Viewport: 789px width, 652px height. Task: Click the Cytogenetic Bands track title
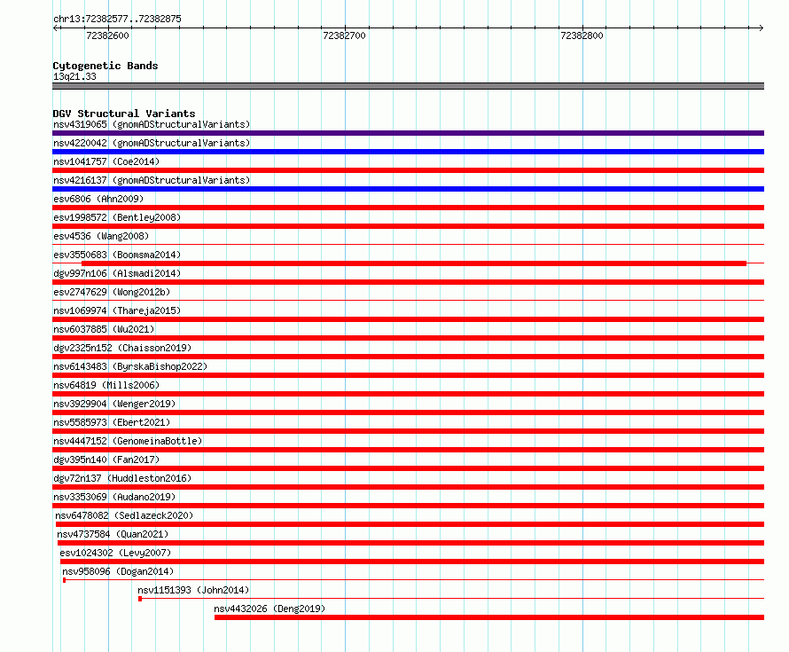pos(105,66)
